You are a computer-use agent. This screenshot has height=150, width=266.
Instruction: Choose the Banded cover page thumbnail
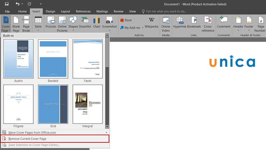(53, 59)
